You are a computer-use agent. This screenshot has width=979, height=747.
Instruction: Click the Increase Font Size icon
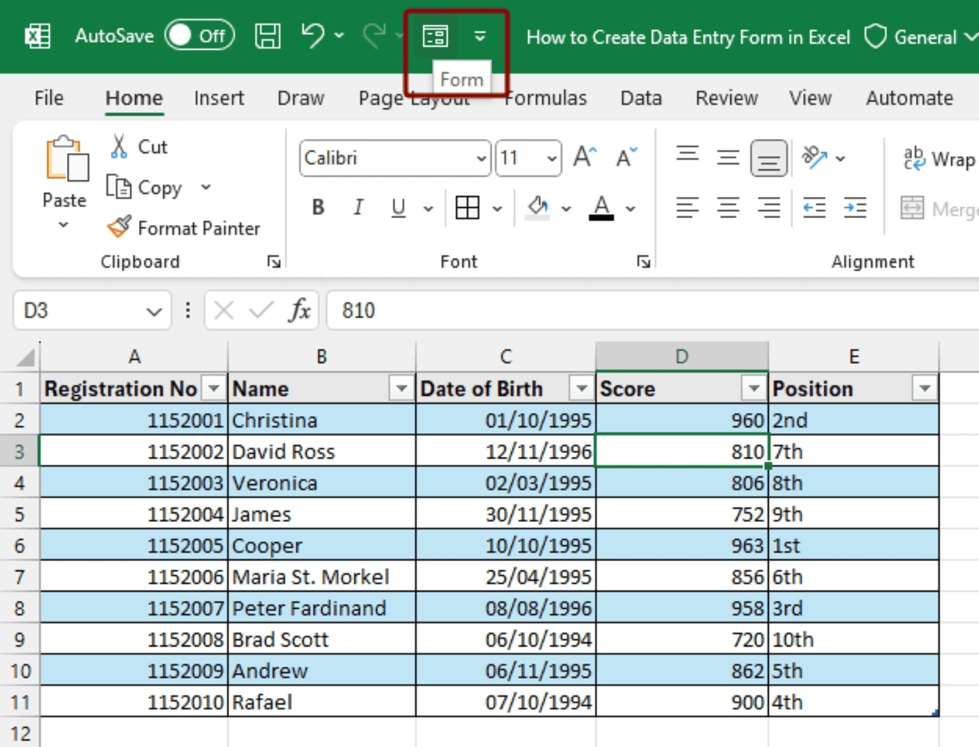tap(584, 157)
